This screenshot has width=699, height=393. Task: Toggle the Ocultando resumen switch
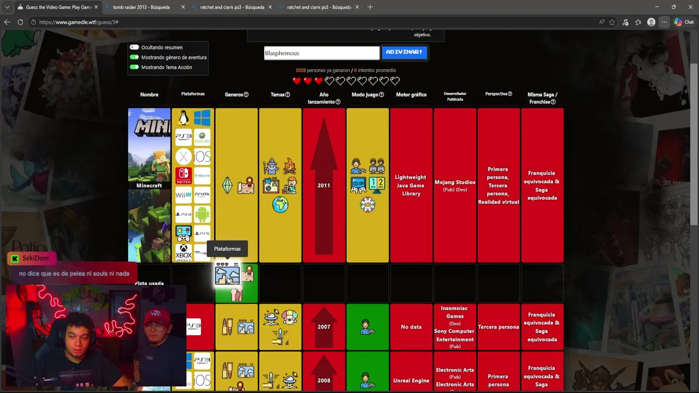[x=134, y=47]
